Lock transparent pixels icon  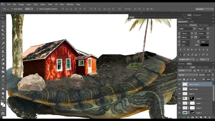click(x=184, y=79)
